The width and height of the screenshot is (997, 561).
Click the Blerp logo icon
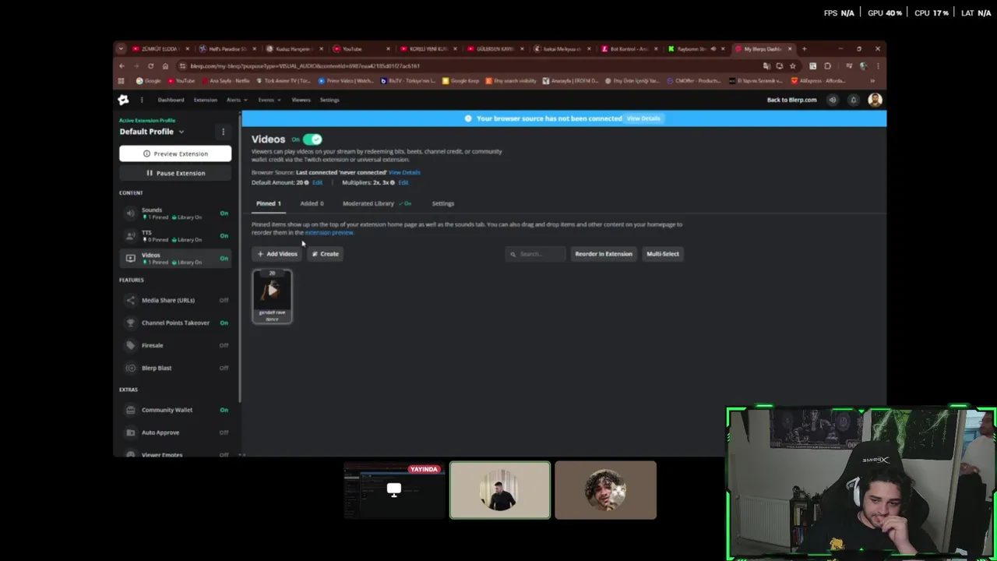pyautogui.click(x=123, y=100)
